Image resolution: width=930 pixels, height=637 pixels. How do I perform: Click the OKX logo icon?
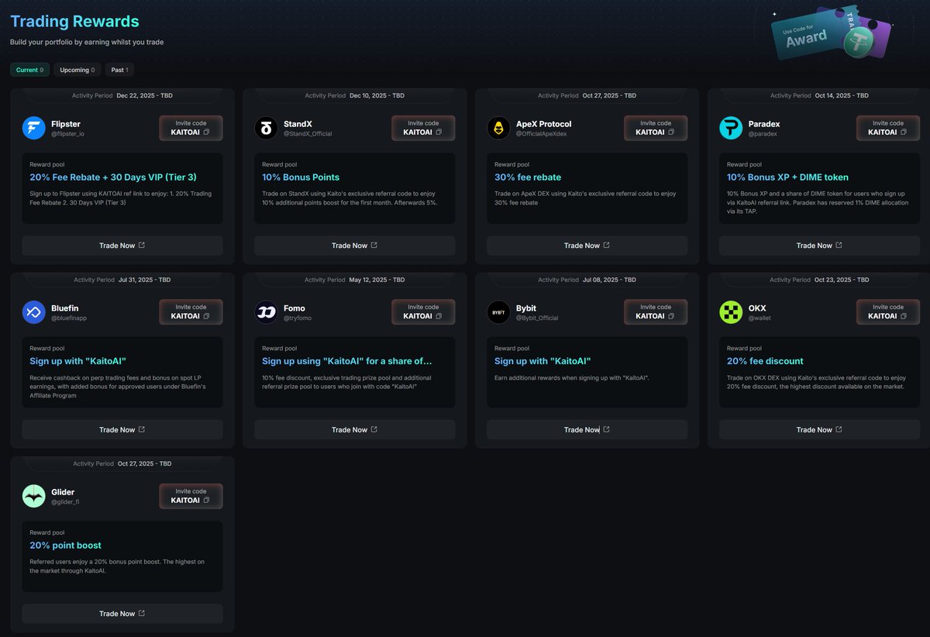pyautogui.click(x=731, y=312)
